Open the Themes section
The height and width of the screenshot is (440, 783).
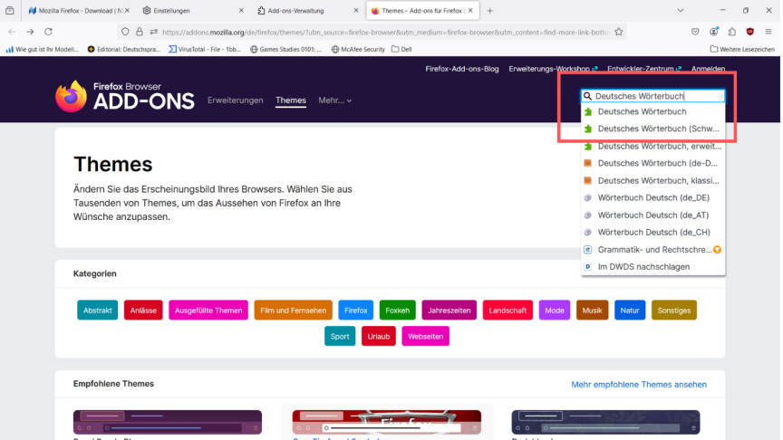click(x=291, y=100)
